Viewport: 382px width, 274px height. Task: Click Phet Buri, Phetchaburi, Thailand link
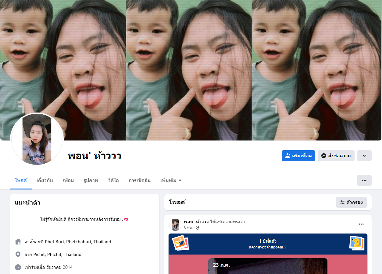pos(78,242)
